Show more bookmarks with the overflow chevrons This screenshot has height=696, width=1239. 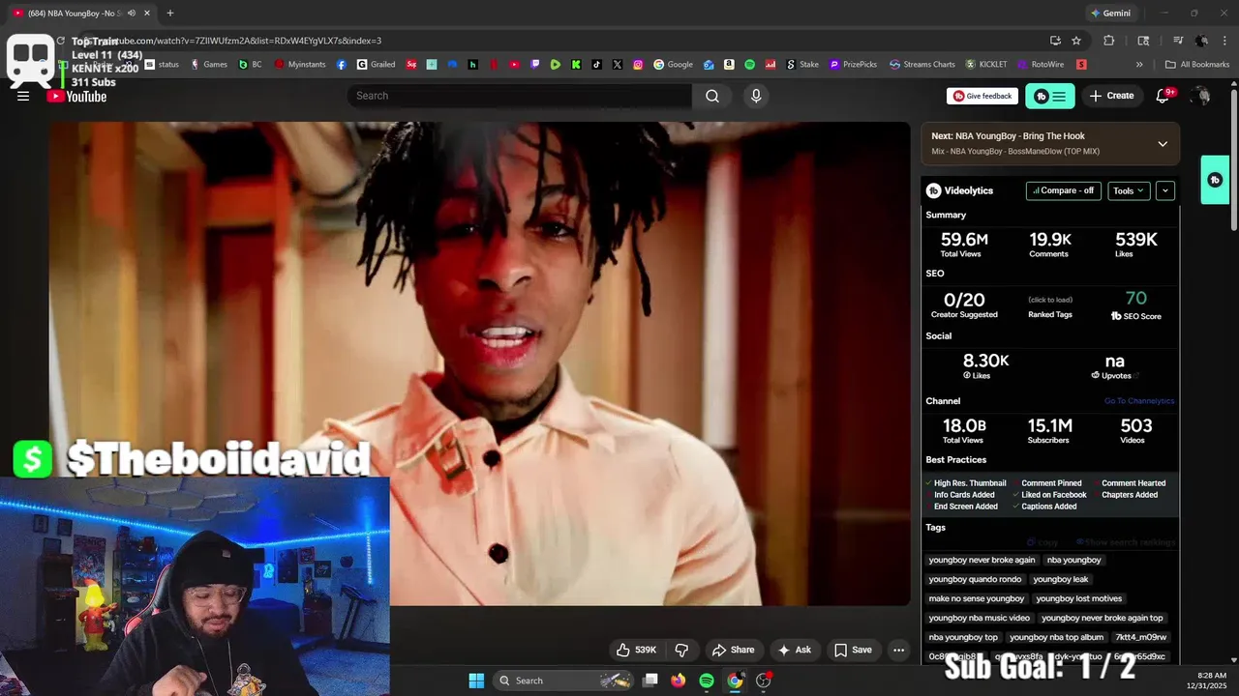(x=1139, y=65)
